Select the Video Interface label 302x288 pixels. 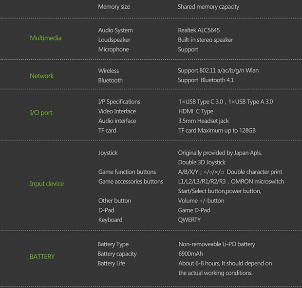(x=117, y=111)
